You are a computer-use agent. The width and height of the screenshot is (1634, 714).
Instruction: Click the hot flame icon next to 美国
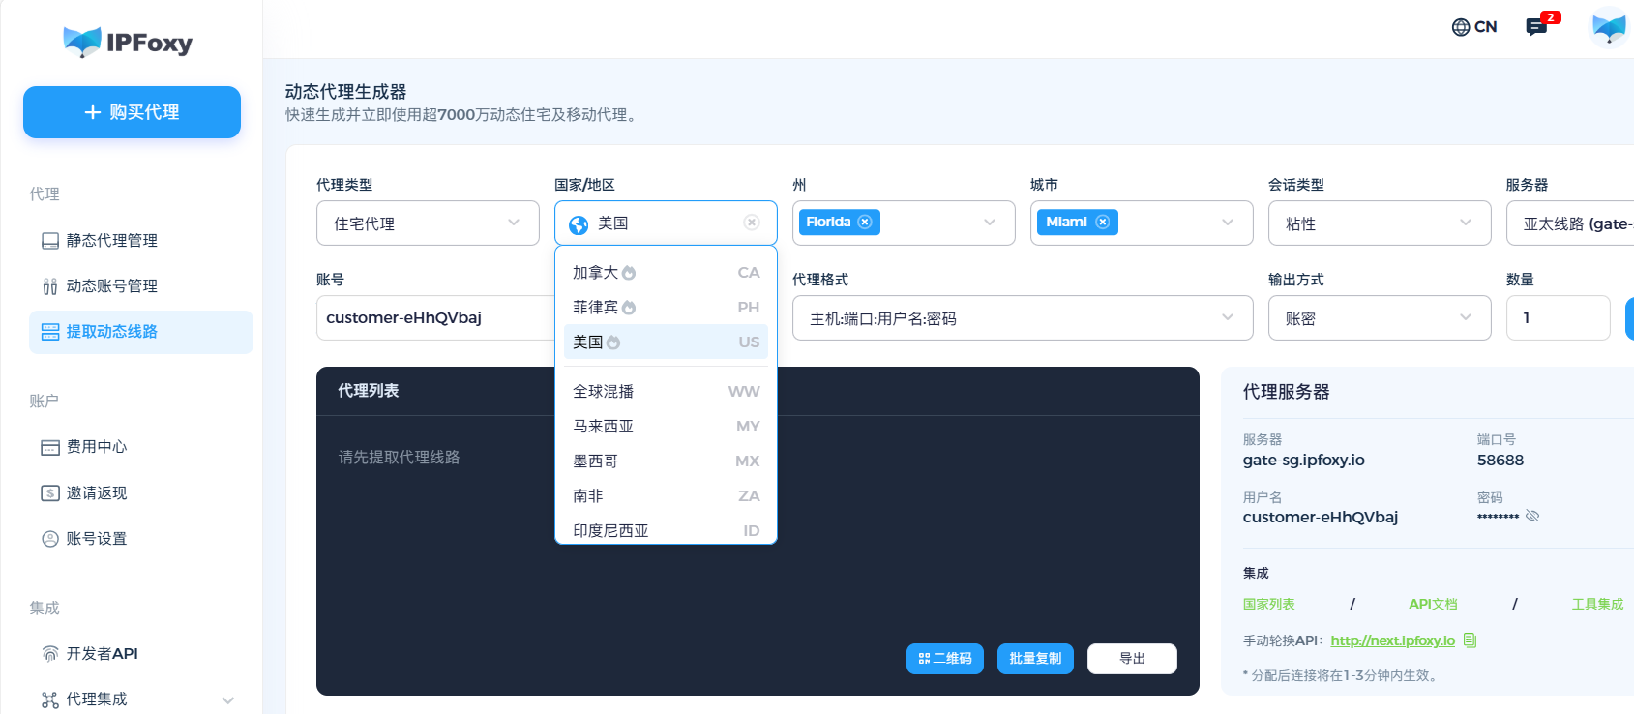point(613,342)
